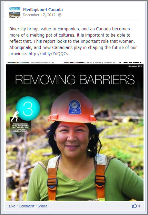Click the blue sticker on the hard hat

(x=75, y=107)
